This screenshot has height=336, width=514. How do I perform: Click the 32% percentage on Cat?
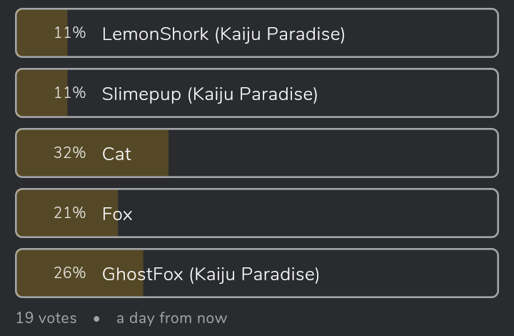coord(70,153)
